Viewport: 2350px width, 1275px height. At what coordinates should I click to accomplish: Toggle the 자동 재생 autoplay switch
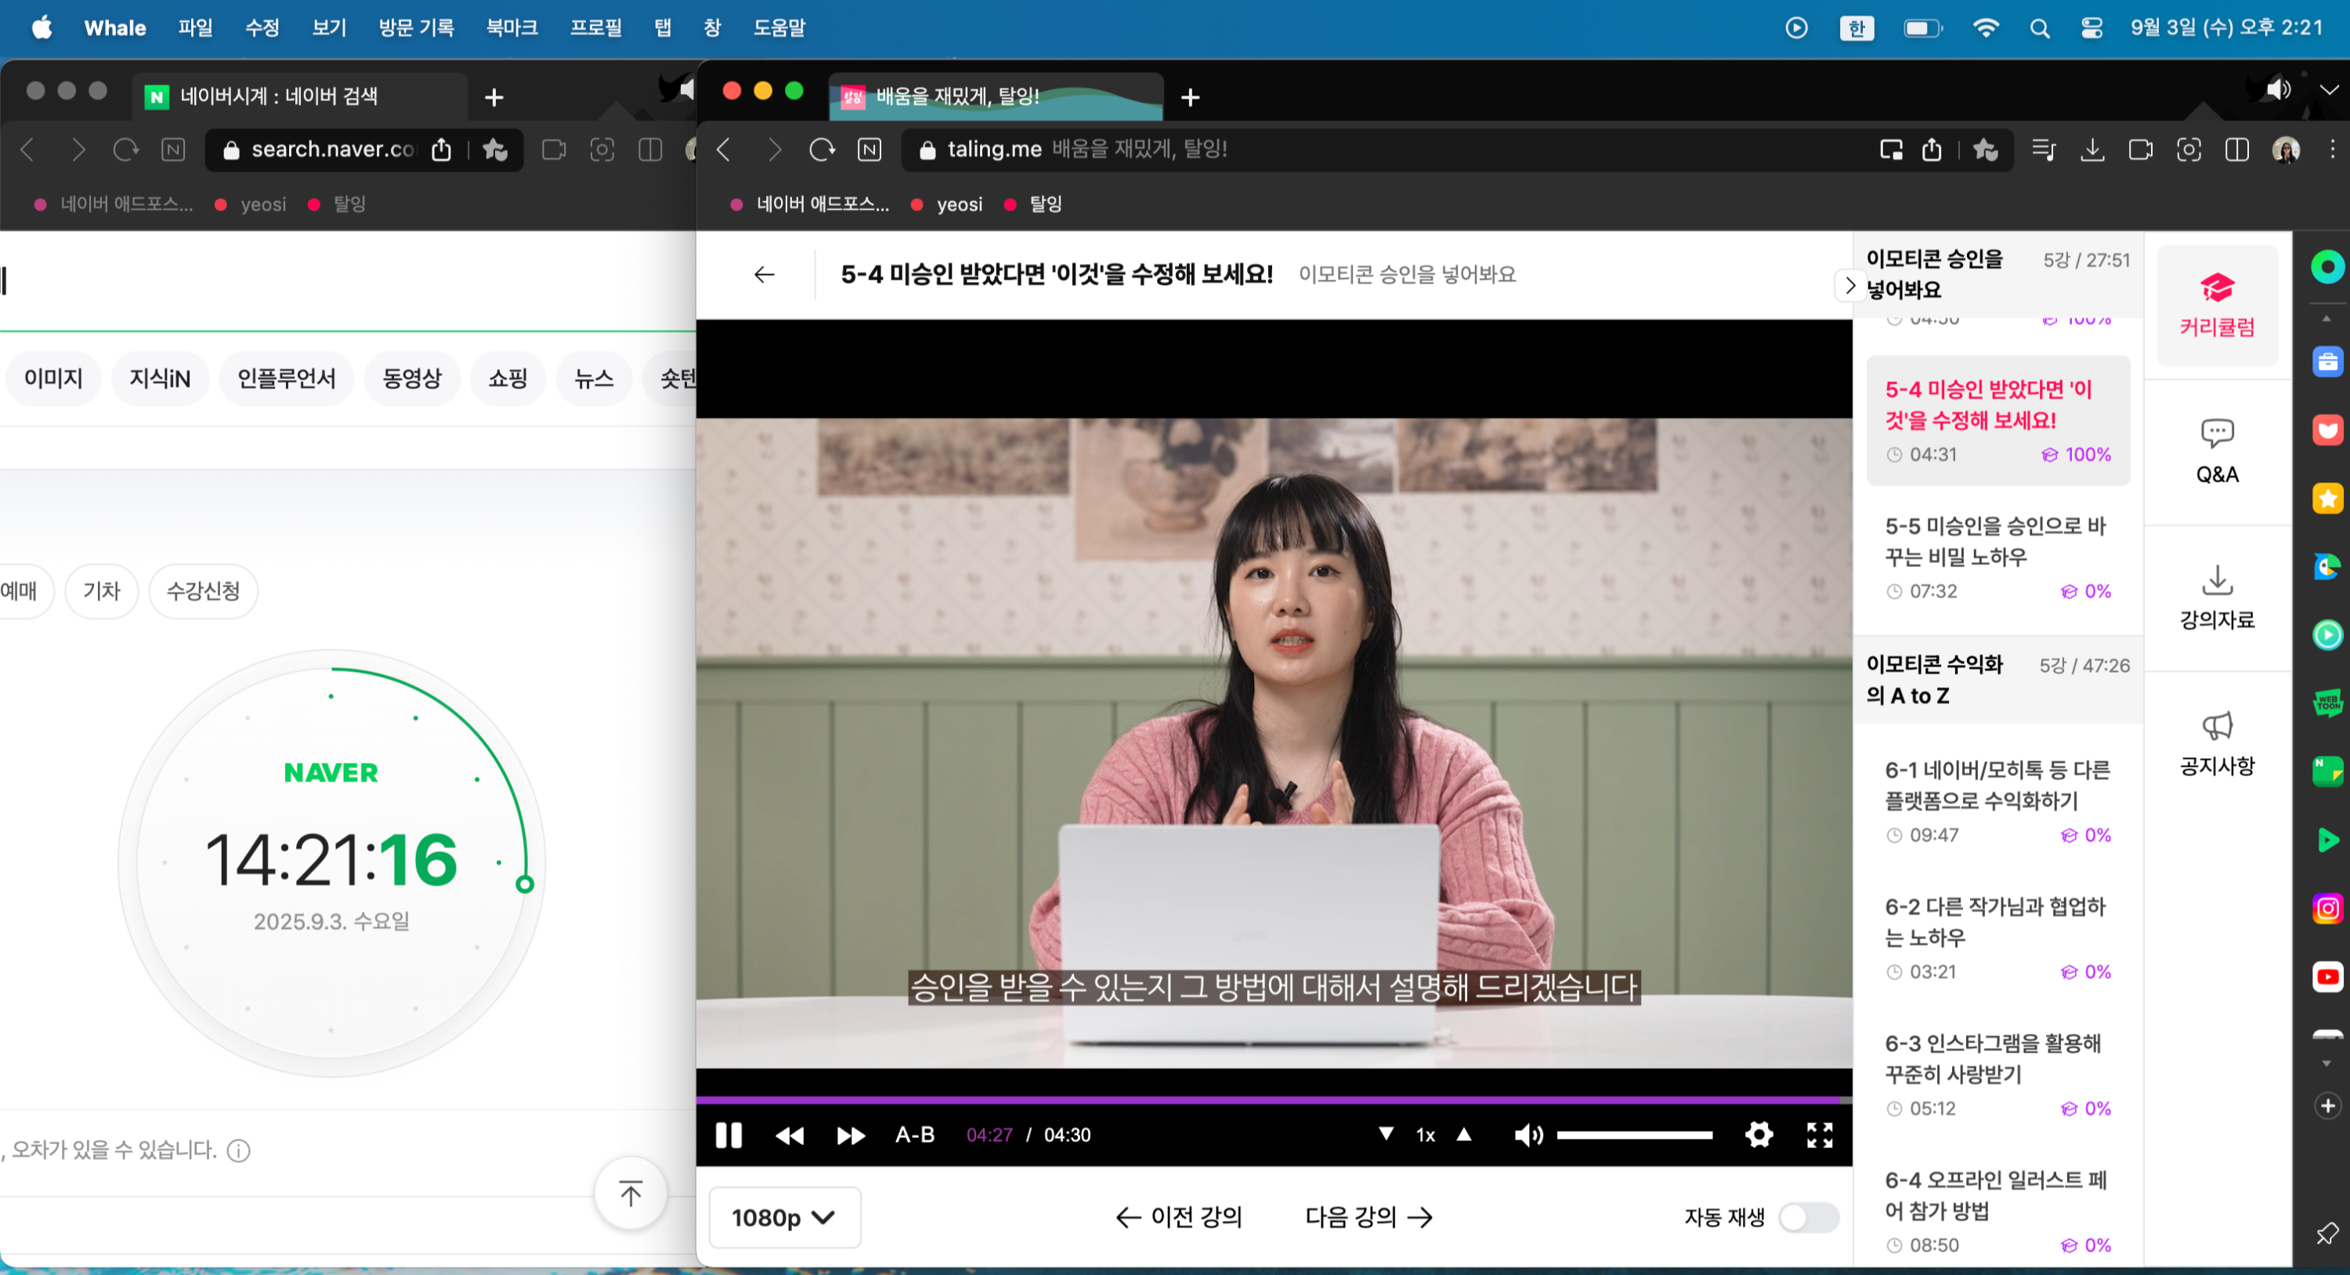1808,1216
